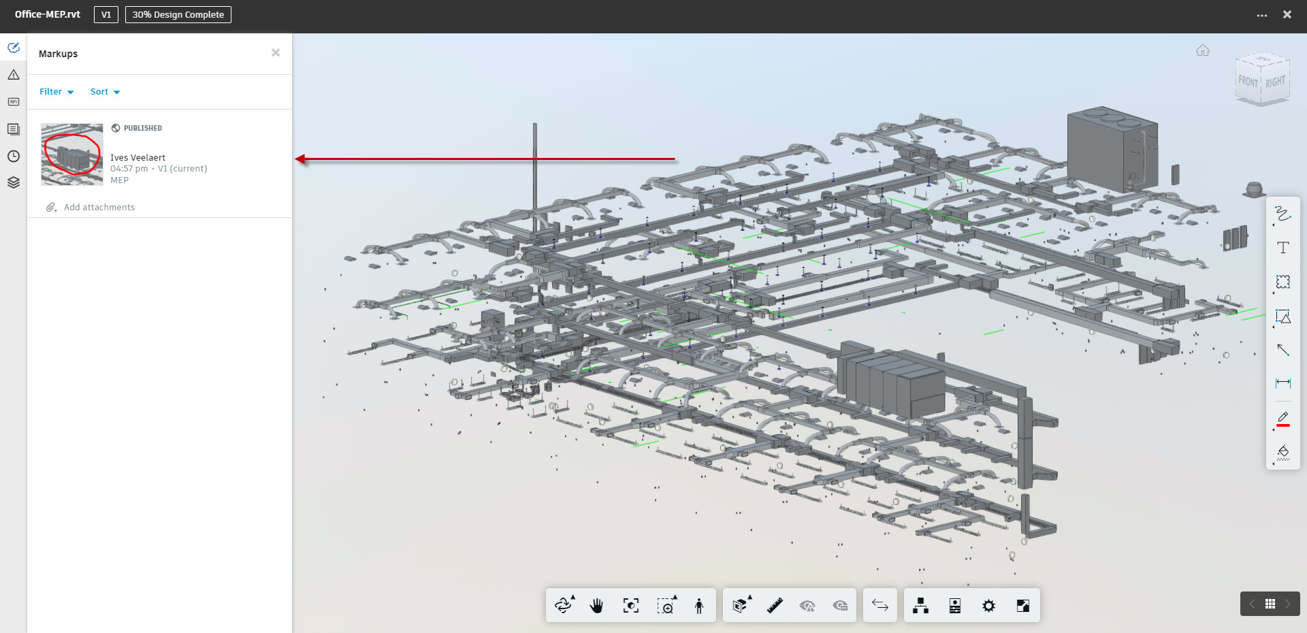
Task: Open the viewer Settings gear
Action: tap(989, 605)
